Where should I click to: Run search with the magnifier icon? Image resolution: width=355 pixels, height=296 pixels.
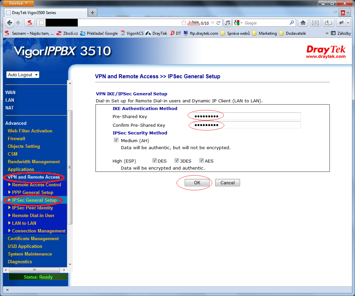[292, 23]
